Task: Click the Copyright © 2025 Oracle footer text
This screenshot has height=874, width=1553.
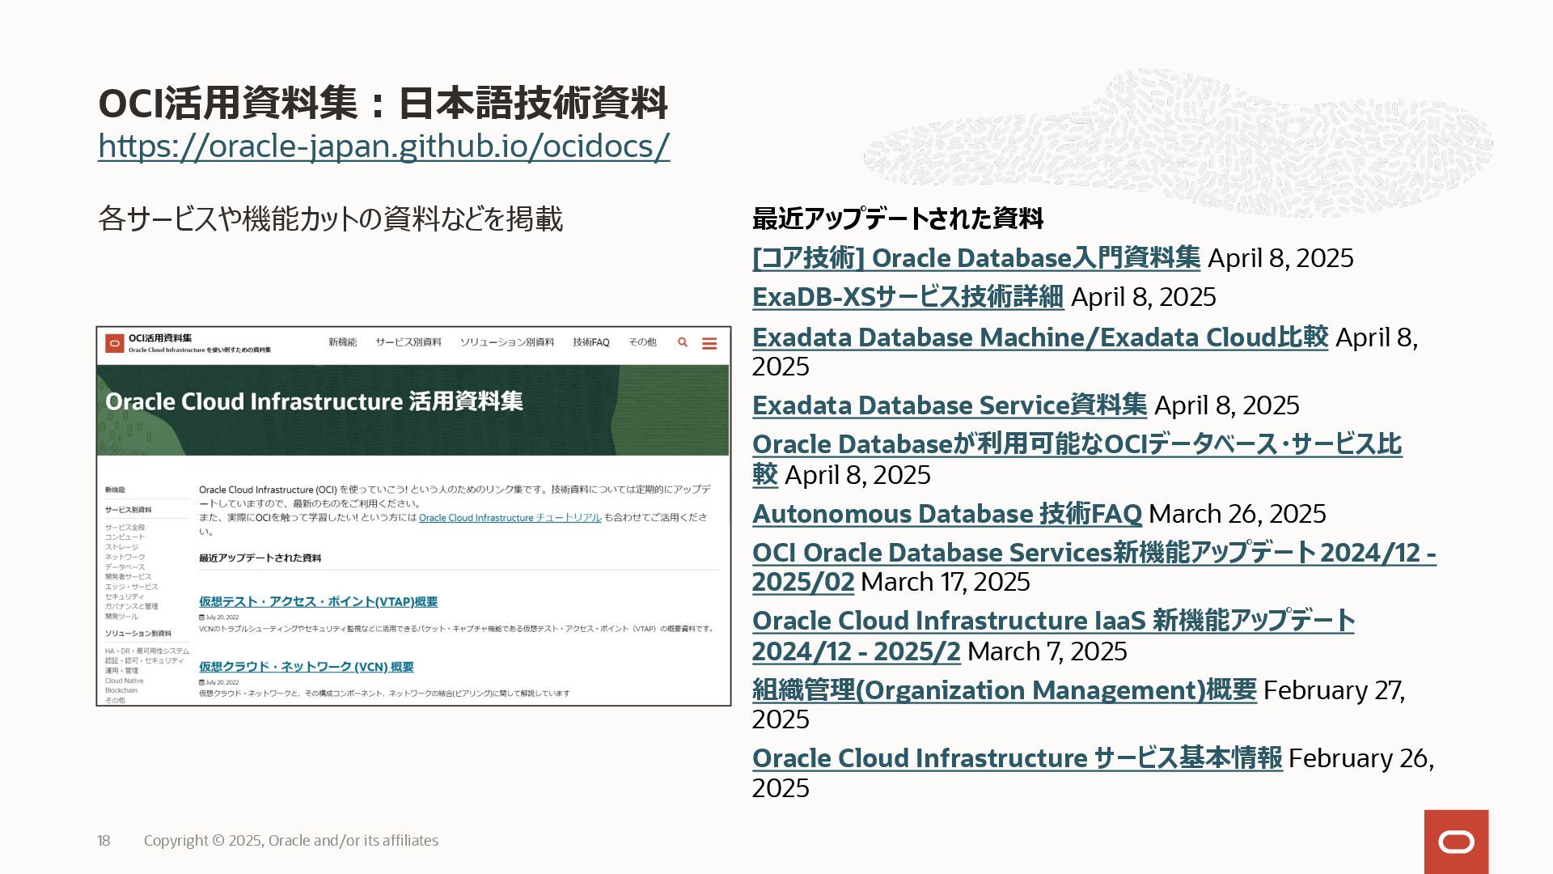Action: (291, 841)
